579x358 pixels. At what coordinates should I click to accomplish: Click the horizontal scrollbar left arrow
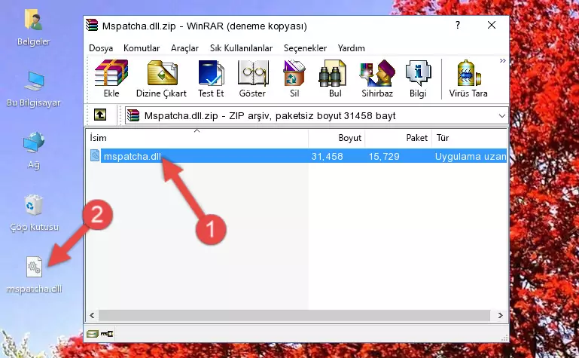click(92, 315)
